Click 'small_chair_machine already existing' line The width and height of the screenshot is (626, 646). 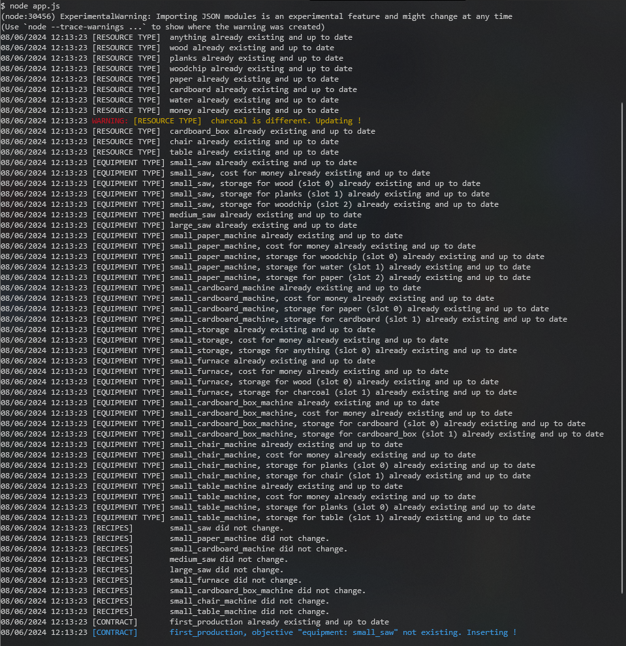[202, 444]
